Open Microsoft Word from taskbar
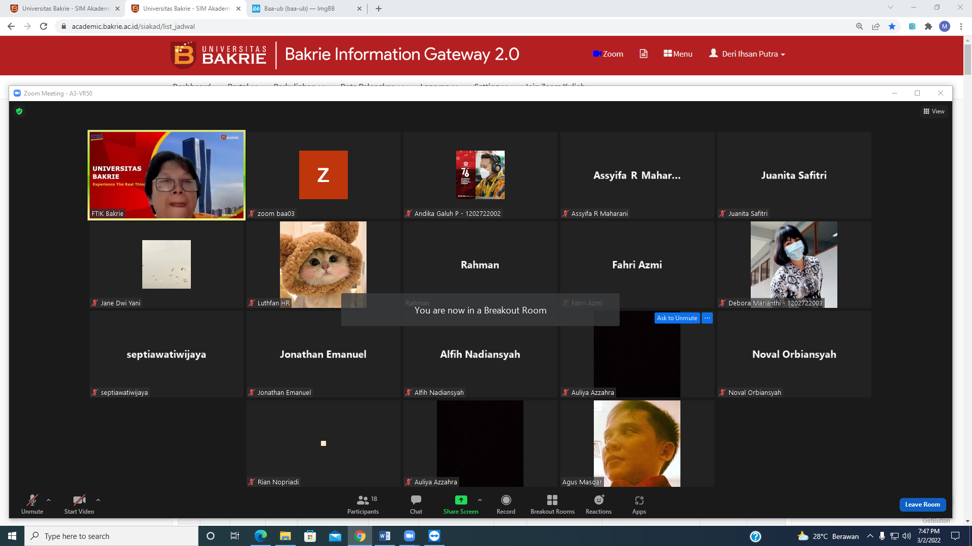 [x=384, y=536]
